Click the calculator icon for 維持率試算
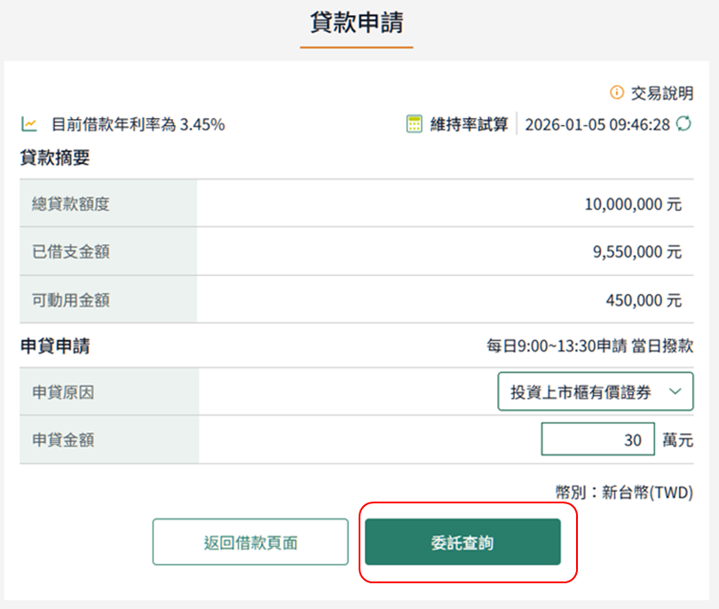 click(x=415, y=124)
